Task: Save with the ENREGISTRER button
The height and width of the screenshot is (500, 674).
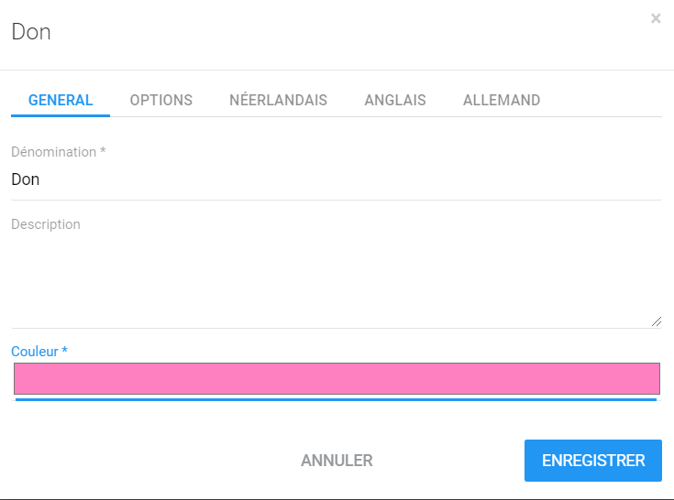Action: pos(593,461)
